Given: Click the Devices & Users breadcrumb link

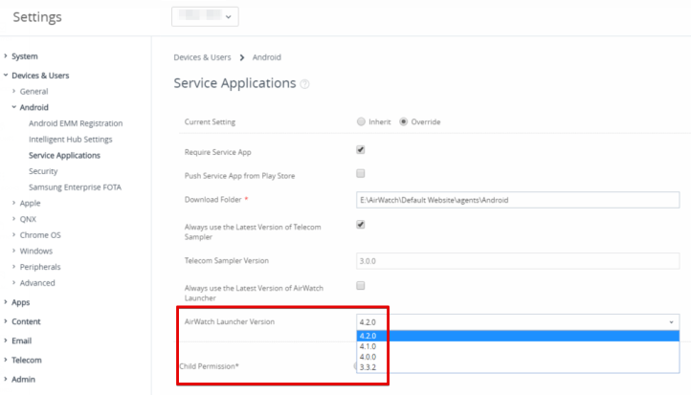Looking at the screenshot, I should point(202,57).
